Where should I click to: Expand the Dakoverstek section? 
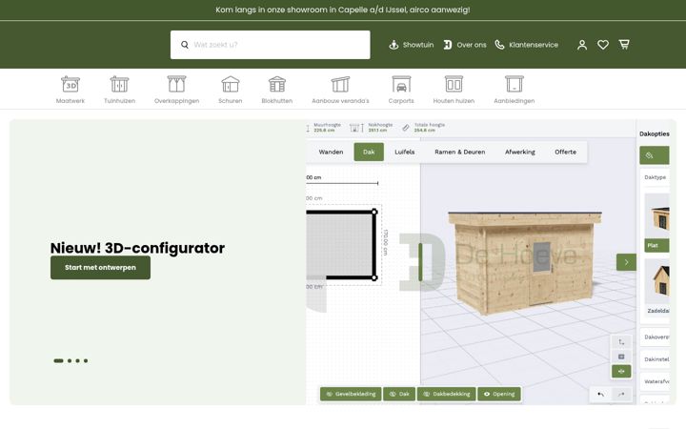click(x=655, y=337)
